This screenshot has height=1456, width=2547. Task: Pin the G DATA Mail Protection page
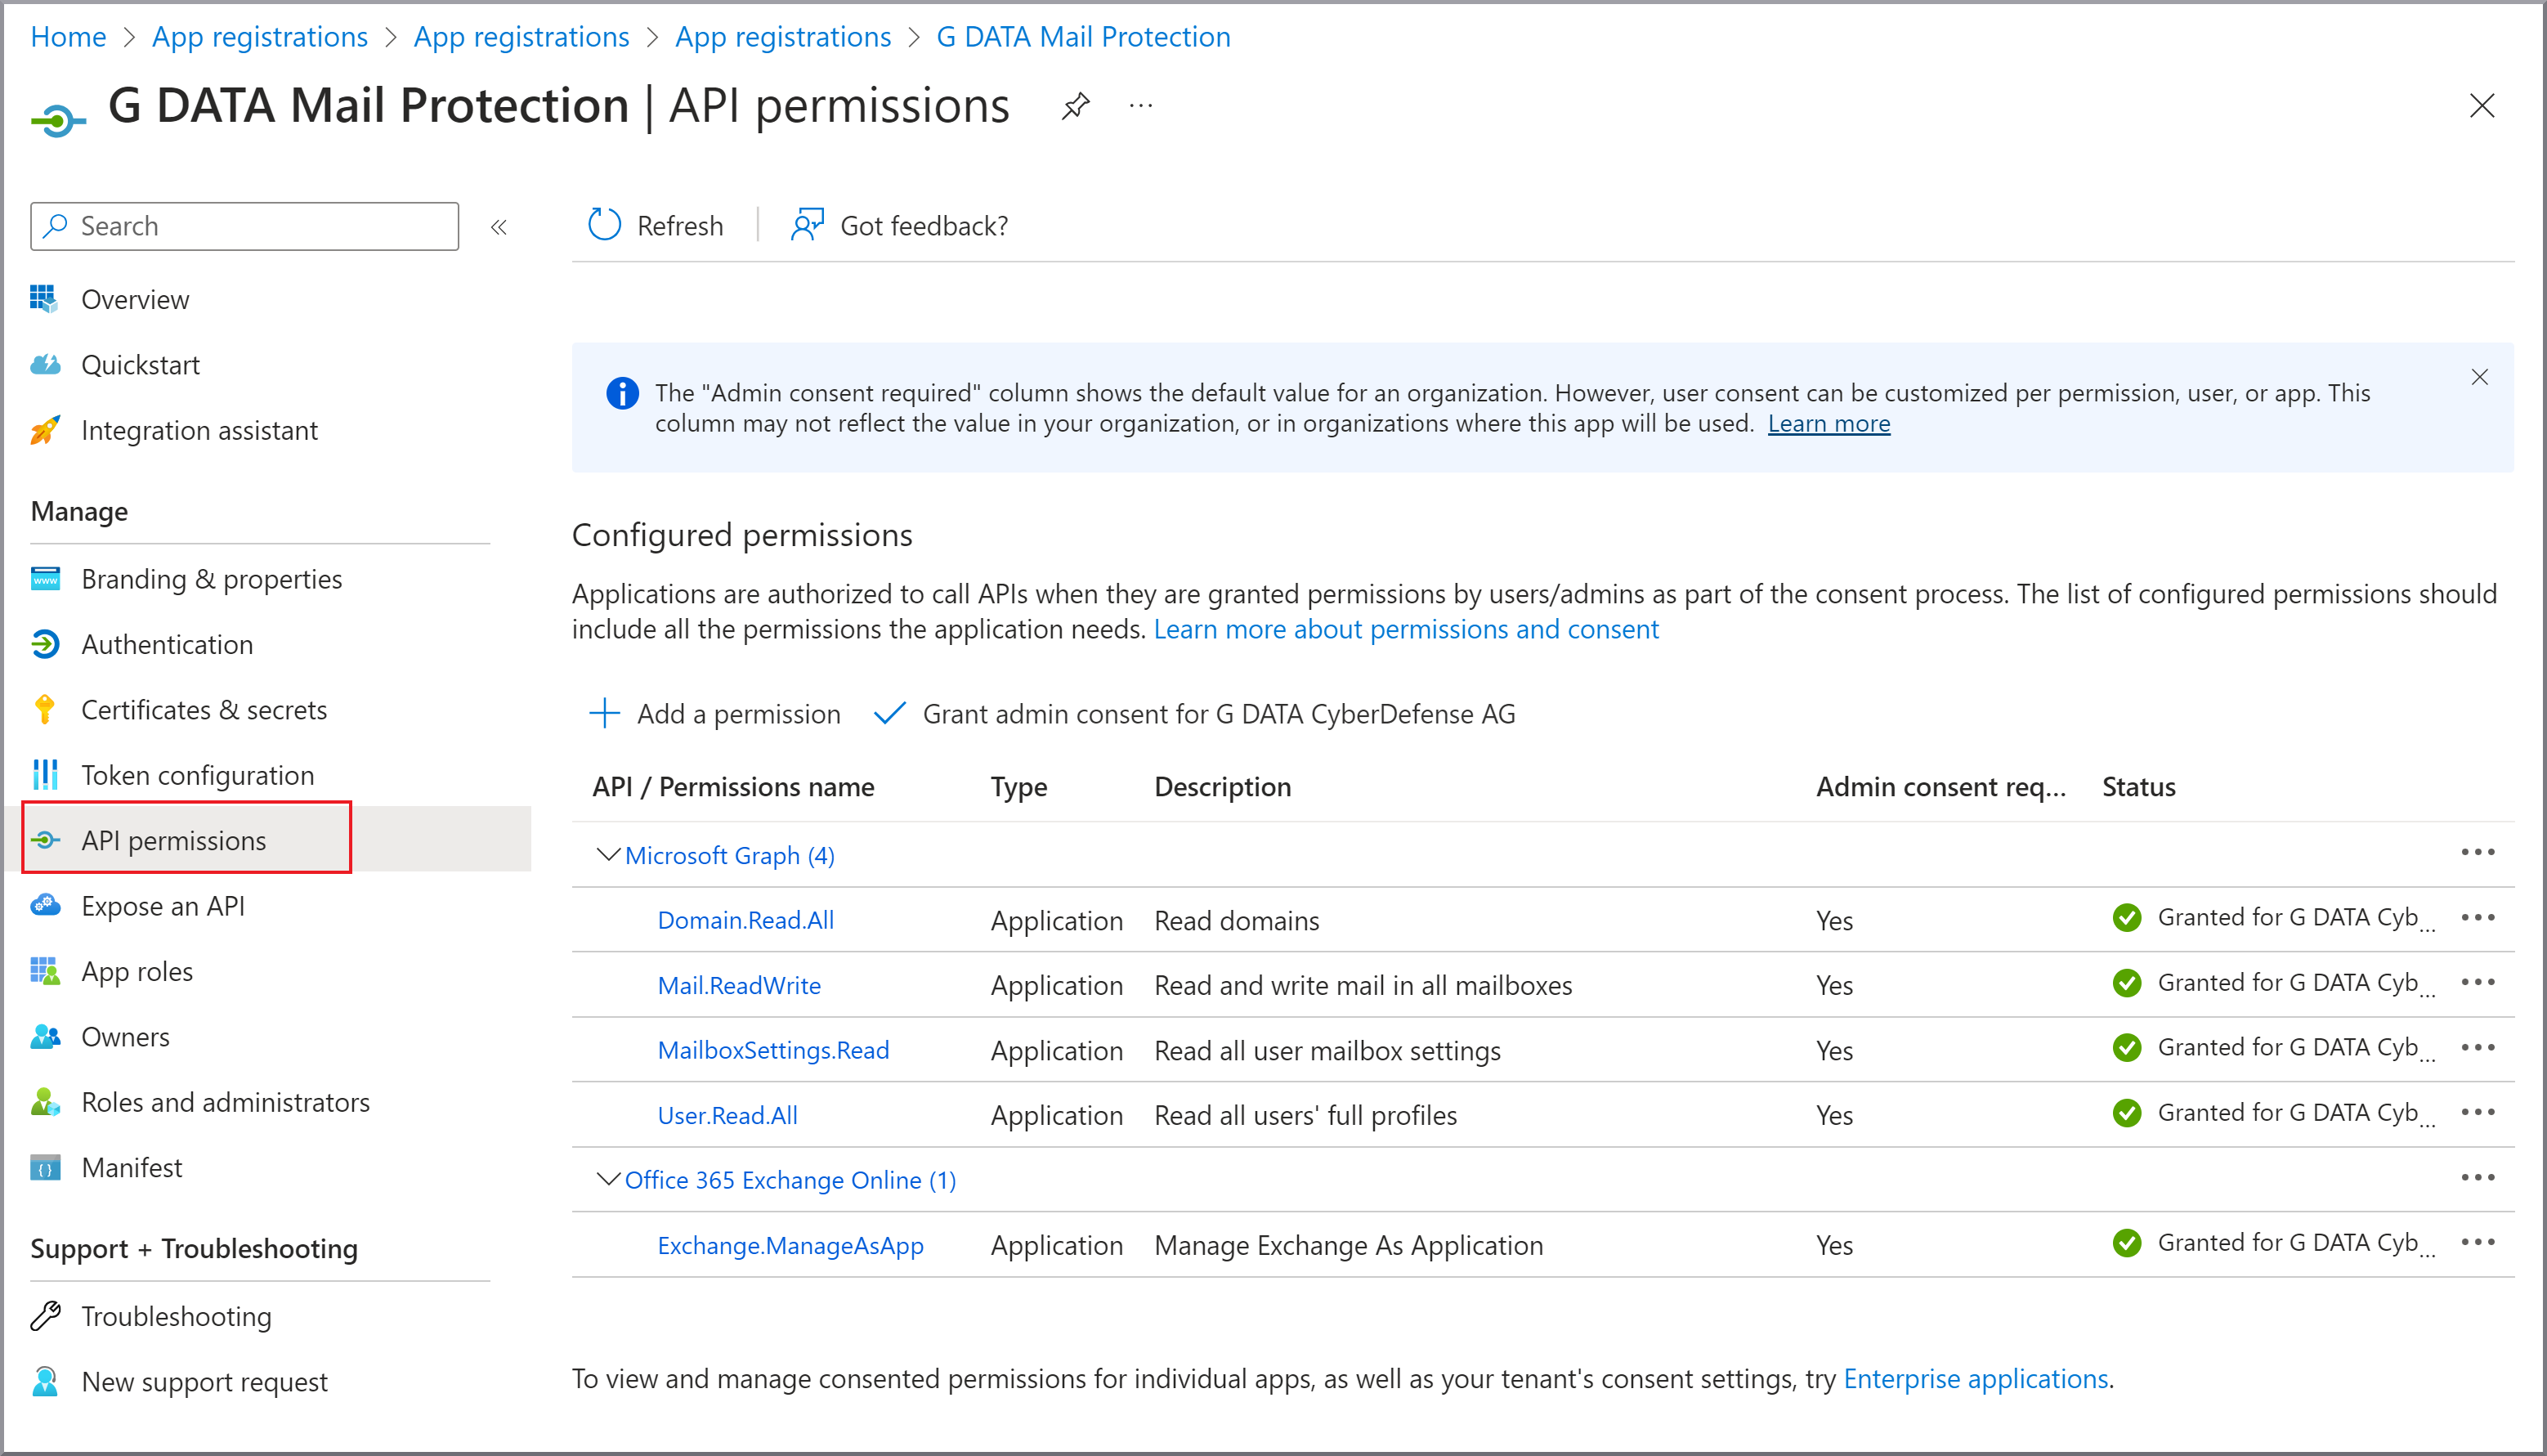(1075, 106)
